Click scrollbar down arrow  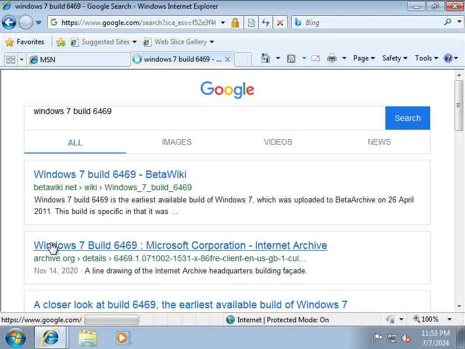pos(459,306)
